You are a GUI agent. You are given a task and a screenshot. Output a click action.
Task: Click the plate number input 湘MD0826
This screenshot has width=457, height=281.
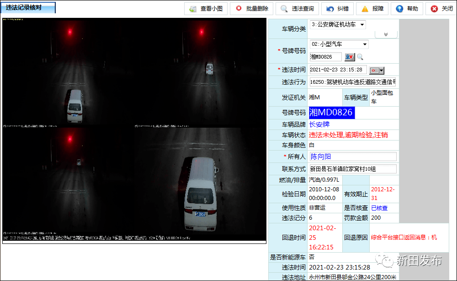pyautogui.click(x=325, y=57)
